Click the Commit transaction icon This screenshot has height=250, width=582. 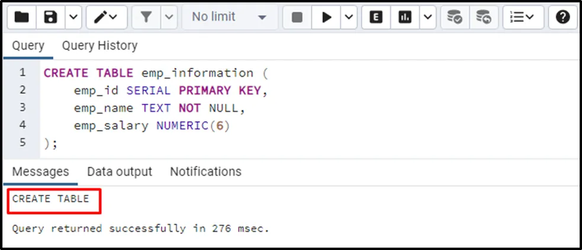pos(455,18)
